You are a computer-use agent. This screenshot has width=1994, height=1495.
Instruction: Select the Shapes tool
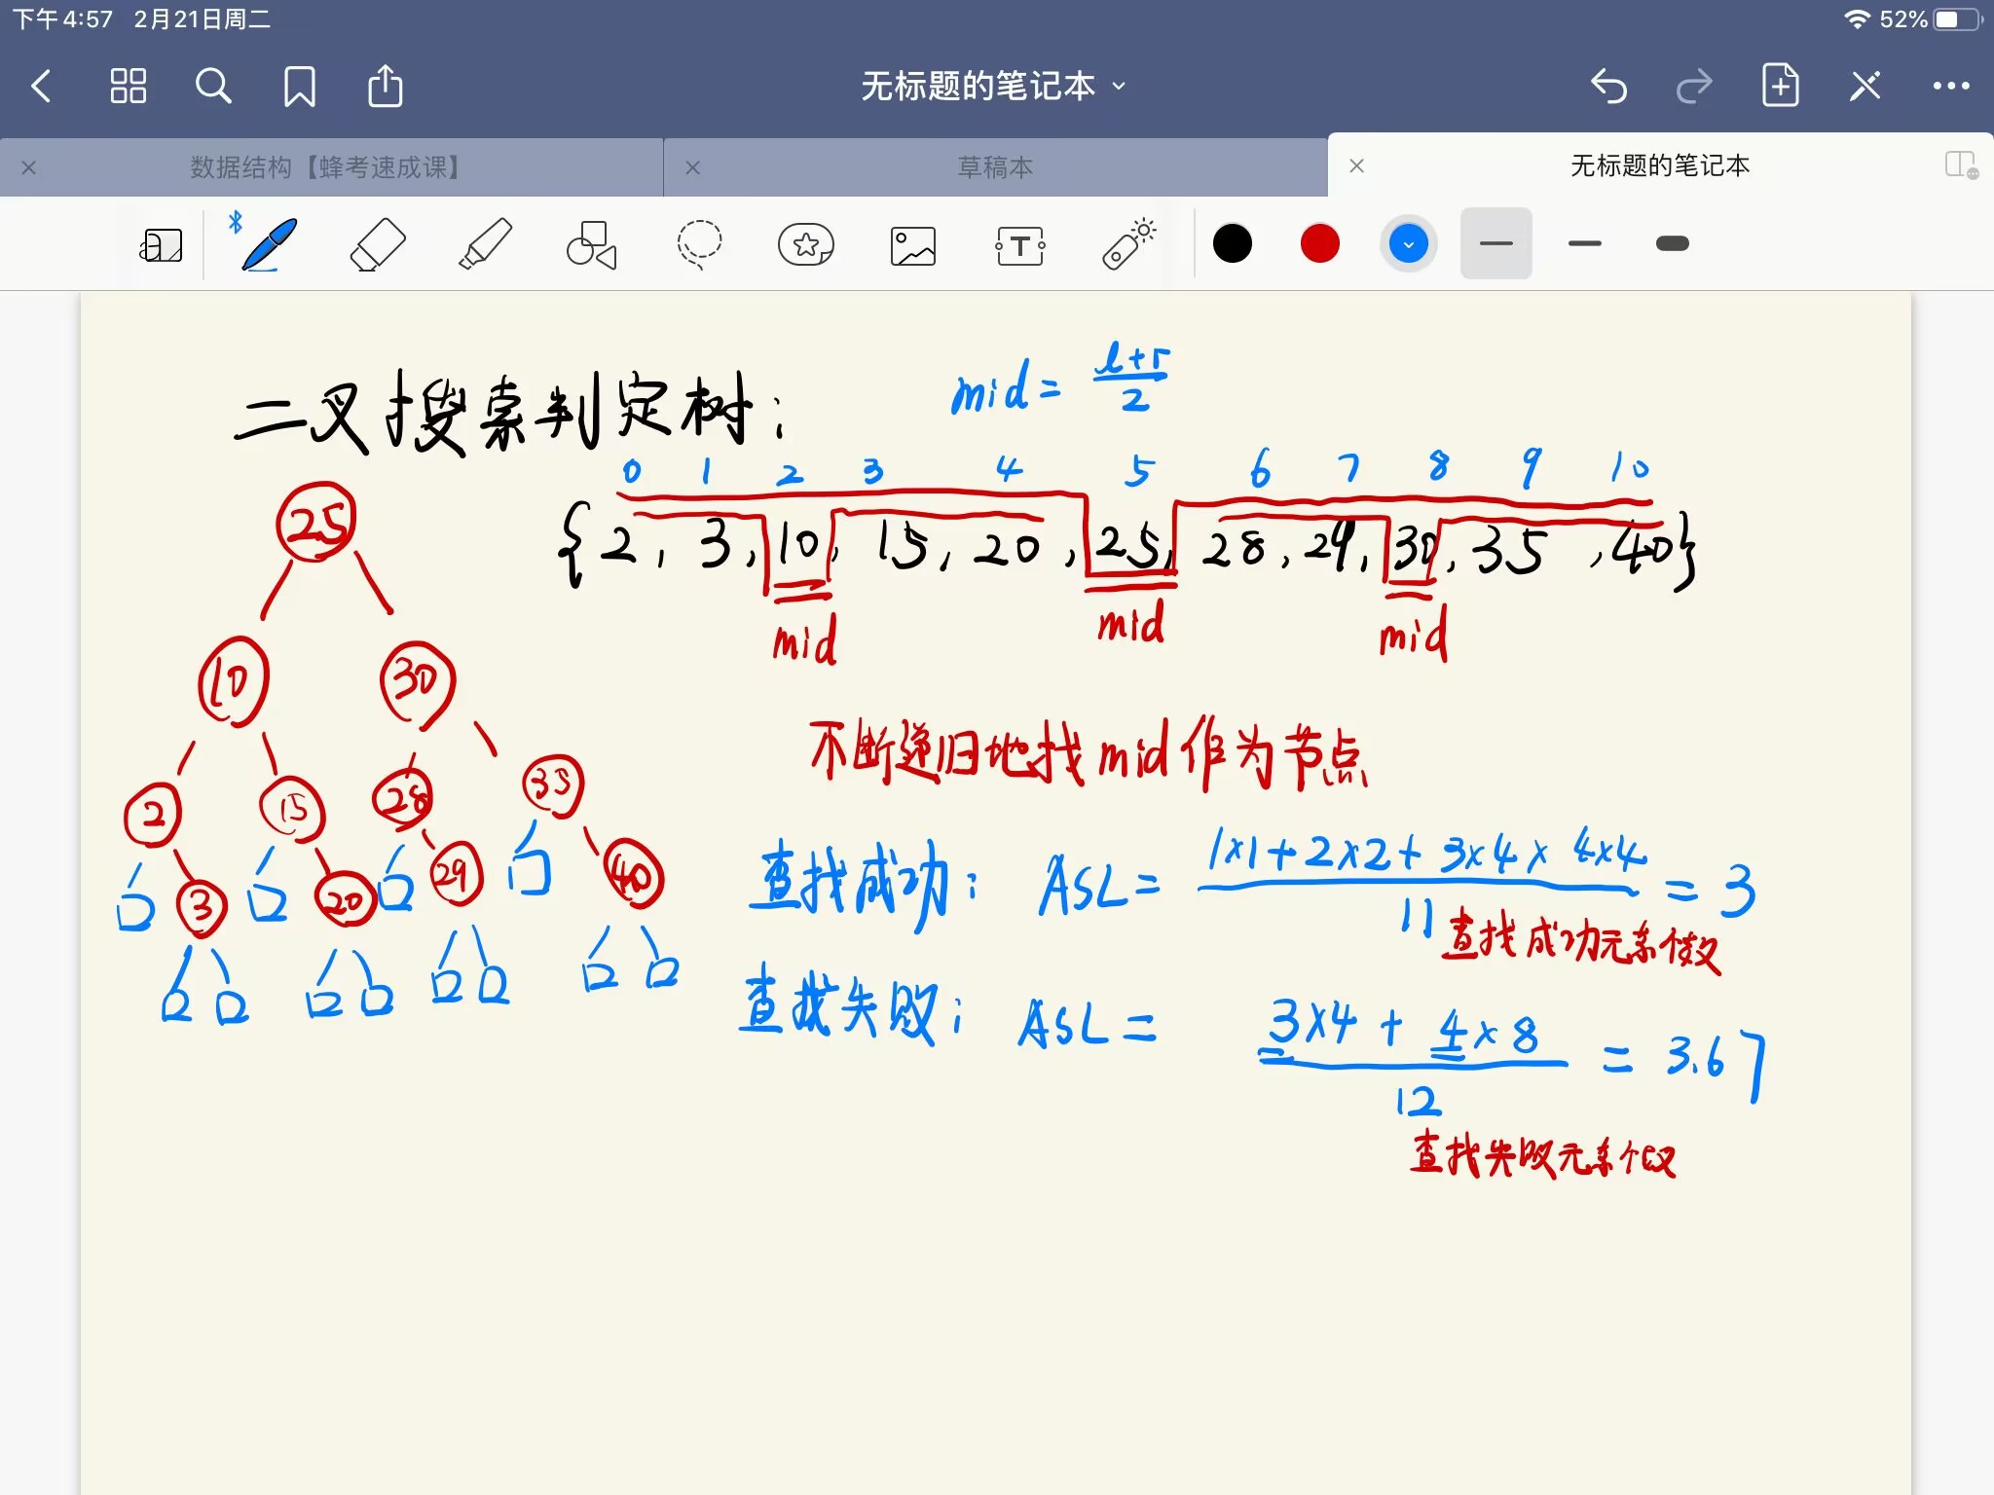[x=592, y=243]
